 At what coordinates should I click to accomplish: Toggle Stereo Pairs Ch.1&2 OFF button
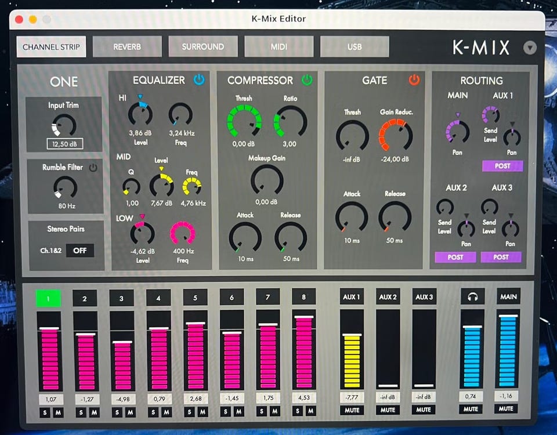point(80,251)
